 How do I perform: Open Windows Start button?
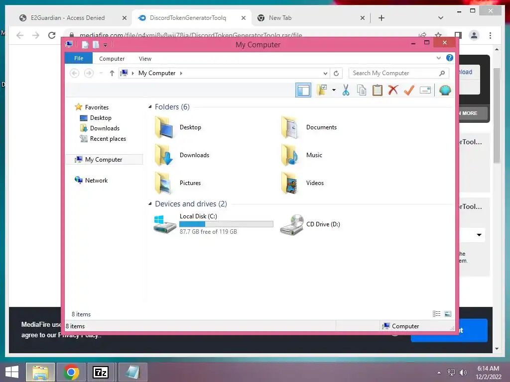pyautogui.click(x=12, y=372)
